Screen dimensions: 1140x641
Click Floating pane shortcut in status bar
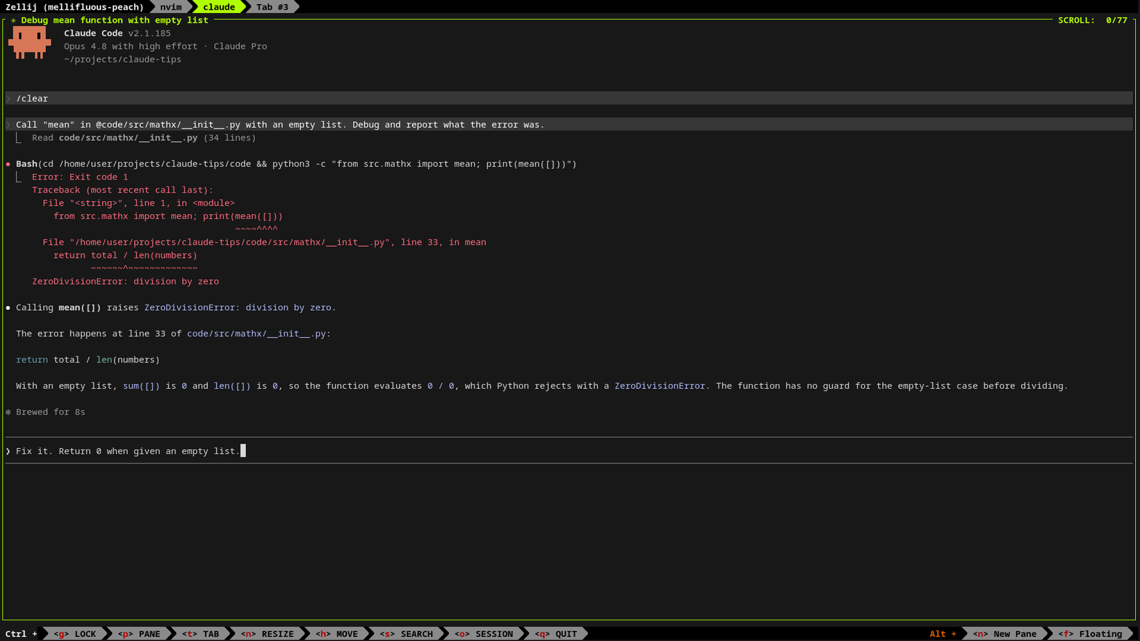coord(1090,633)
